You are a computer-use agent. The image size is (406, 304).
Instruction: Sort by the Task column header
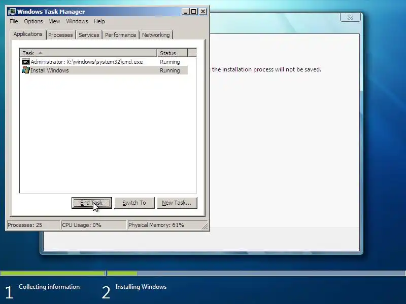(88, 53)
